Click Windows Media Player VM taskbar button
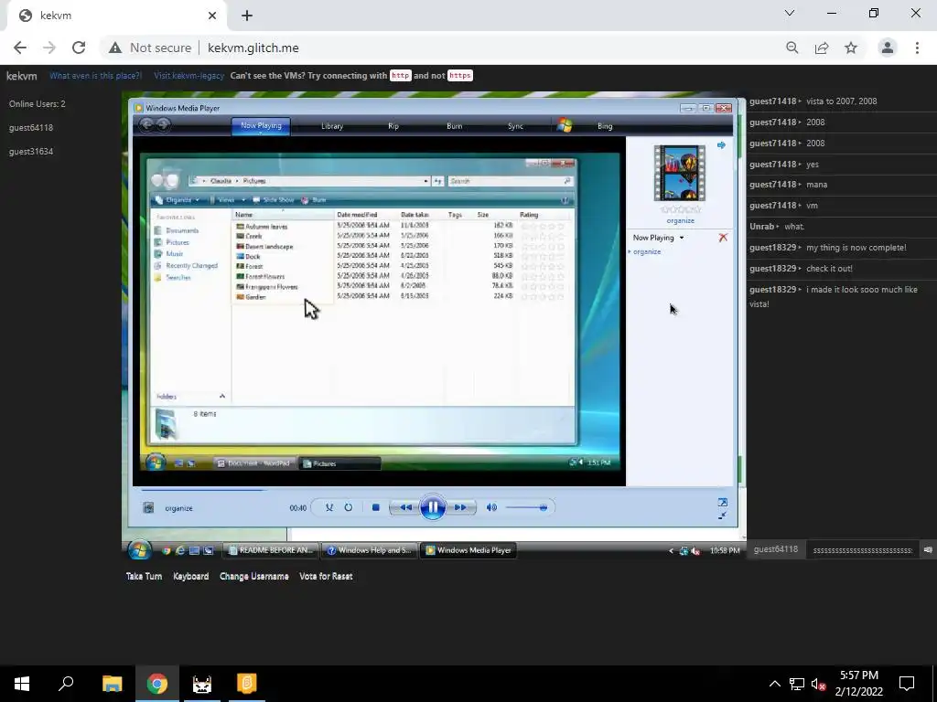This screenshot has height=702, width=937. (x=468, y=550)
